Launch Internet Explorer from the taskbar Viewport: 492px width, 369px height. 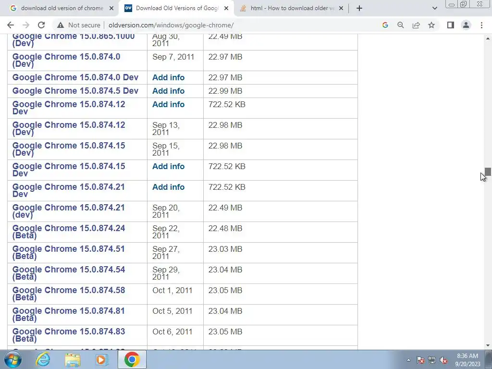point(43,359)
